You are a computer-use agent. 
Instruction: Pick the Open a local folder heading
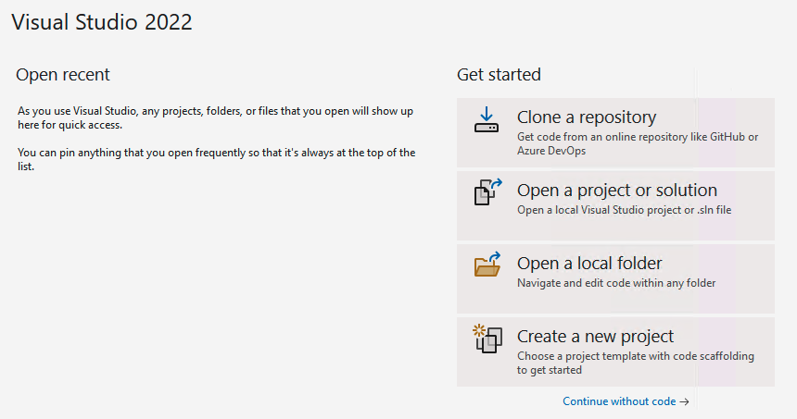point(589,264)
